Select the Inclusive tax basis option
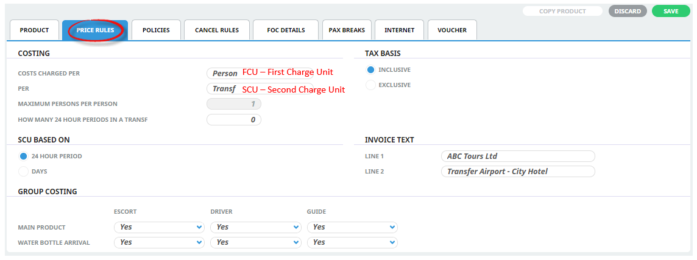The image size is (697, 260). tap(370, 69)
